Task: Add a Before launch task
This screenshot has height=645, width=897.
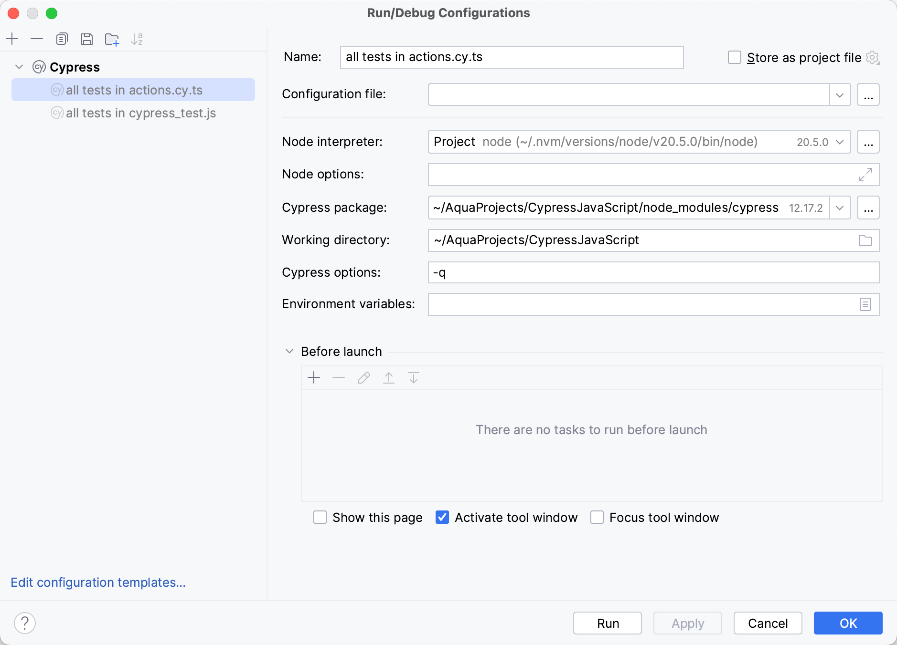Action: click(x=314, y=378)
